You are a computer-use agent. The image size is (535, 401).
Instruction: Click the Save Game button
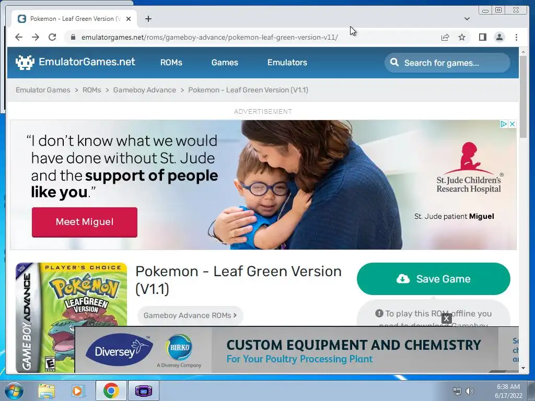433,279
